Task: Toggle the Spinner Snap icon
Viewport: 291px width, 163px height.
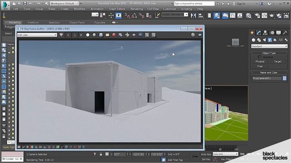Action: (149, 15)
